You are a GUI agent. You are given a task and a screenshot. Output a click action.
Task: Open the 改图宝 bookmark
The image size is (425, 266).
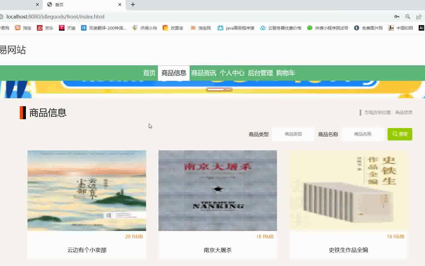(x=173, y=28)
